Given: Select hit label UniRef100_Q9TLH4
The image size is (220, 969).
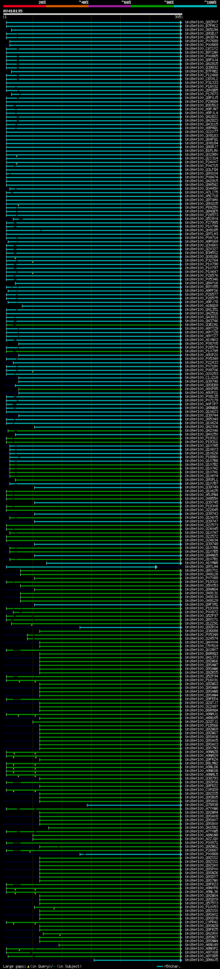Looking at the screenshot, I should coord(201,566).
